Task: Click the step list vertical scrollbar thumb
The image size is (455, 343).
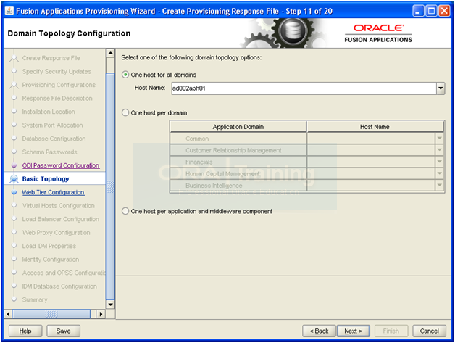Action: click(x=110, y=186)
